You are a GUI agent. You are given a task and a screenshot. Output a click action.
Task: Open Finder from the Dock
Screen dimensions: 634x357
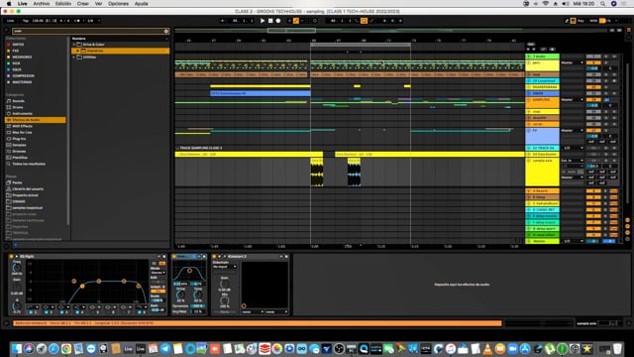[17, 348]
